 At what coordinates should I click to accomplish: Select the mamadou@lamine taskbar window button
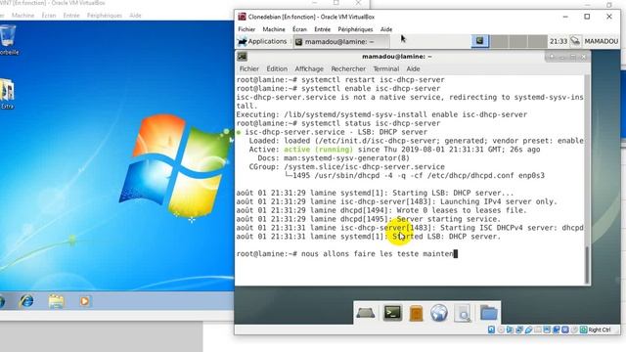(x=340, y=41)
